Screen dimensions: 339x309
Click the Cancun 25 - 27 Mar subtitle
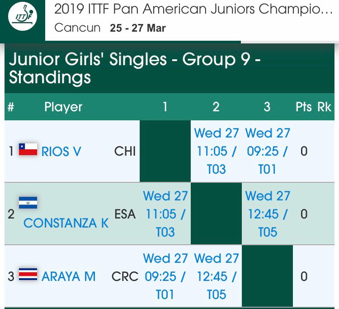click(110, 28)
